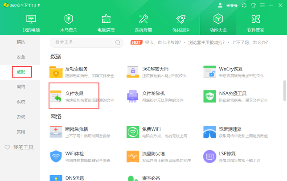Open 浏览器主页被劫持? link
Screen dimensions: 287x181
[x=206, y=42]
